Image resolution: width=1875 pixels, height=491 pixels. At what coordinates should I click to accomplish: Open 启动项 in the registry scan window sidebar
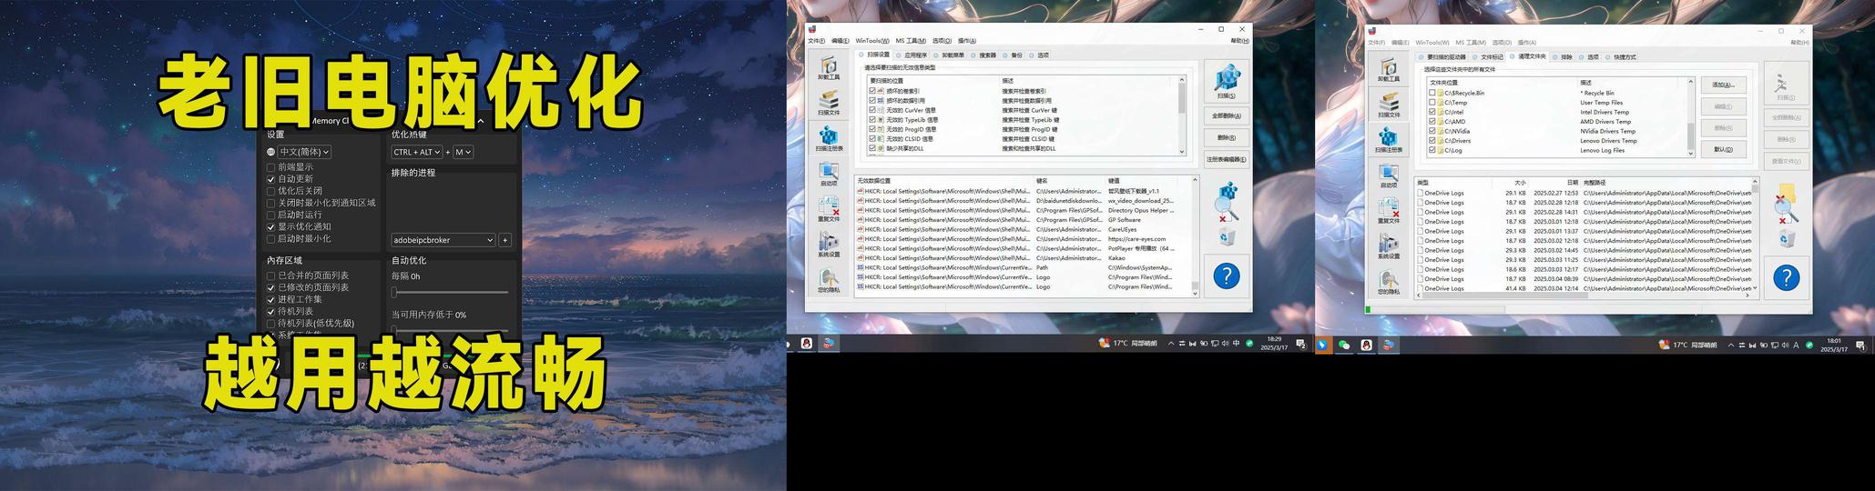coord(828,175)
